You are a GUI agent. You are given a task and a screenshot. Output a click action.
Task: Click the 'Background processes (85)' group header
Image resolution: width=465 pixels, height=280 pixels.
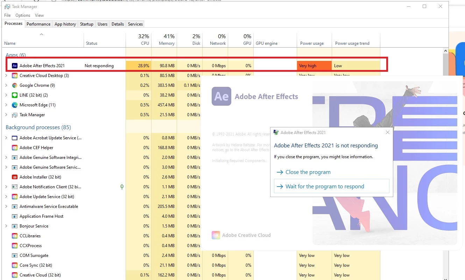pos(38,127)
